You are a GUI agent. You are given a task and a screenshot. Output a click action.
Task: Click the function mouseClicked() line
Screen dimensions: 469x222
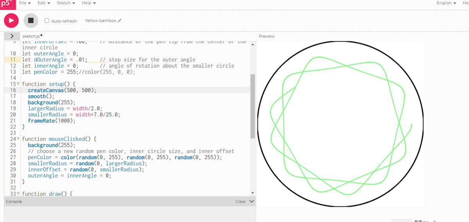point(59,139)
